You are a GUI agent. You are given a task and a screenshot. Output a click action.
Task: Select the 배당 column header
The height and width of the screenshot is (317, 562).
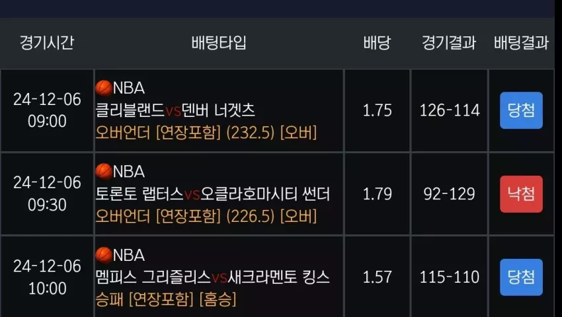pyautogui.click(x=377, y=43)
